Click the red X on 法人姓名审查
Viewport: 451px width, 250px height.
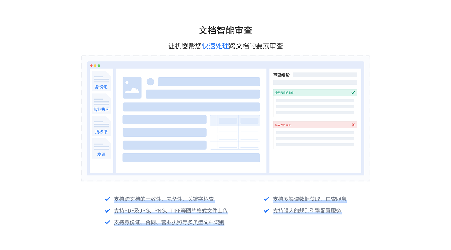[x=353, y=125]
